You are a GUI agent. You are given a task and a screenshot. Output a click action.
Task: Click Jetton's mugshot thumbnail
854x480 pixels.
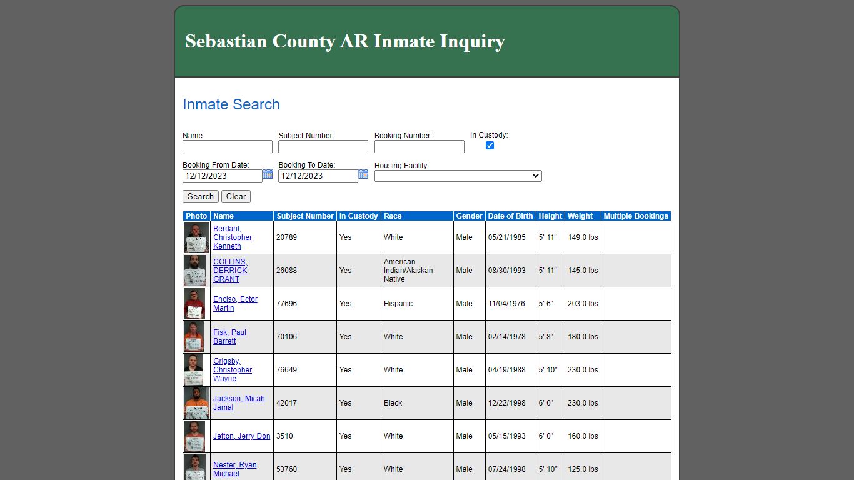point(194,436)
